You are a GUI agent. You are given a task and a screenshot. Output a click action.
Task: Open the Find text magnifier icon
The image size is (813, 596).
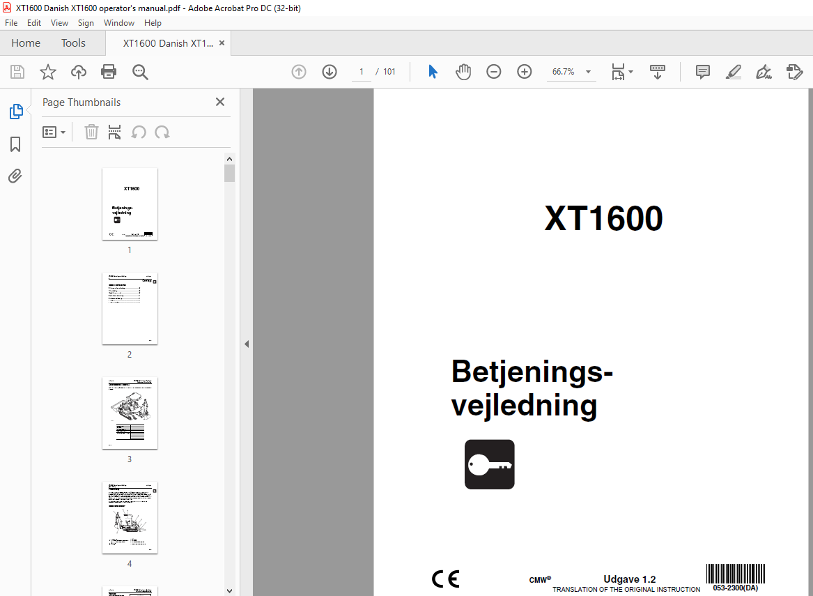(x=140, y=72)
